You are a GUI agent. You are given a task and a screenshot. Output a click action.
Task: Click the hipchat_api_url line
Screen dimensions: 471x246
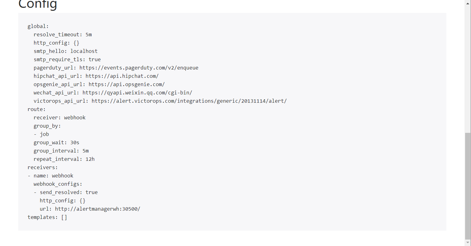point(96,76)
